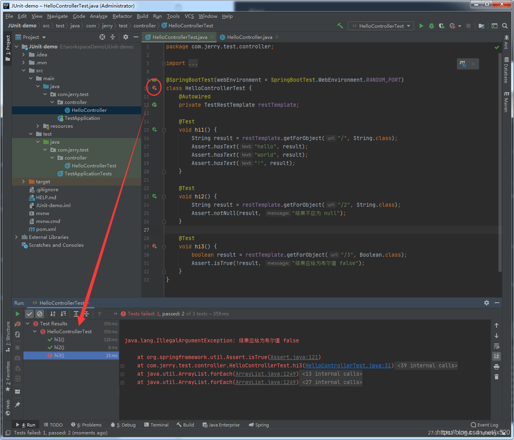Screen dimensions: 514x440
Task: Open Project panel settings gear
Action: point(126,37)
